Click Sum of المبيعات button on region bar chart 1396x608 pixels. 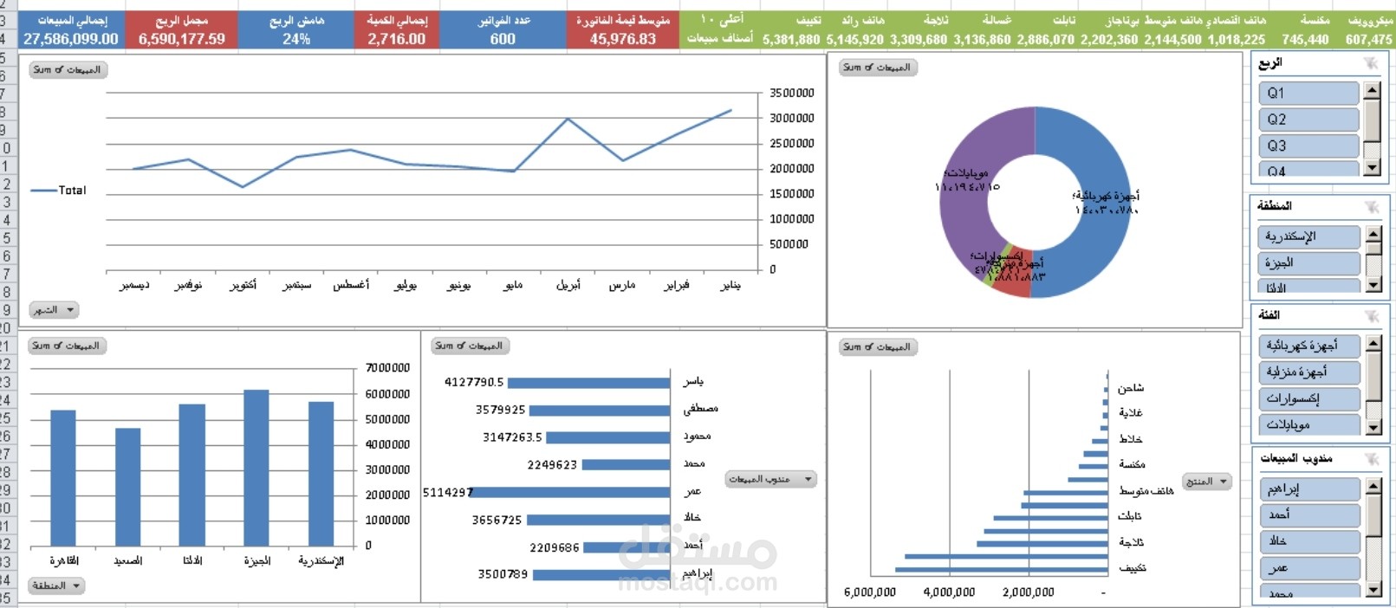pyautogui.click(x=67, y=346)
